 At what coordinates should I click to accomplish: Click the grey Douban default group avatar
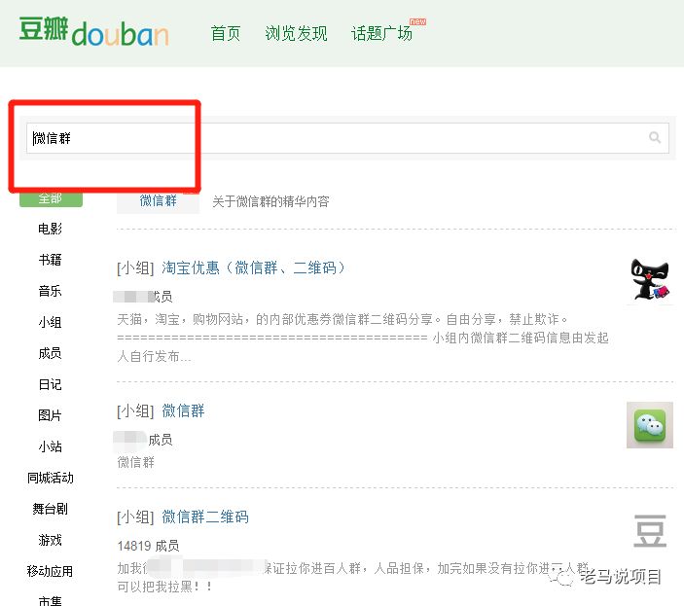tap(649, 532)
